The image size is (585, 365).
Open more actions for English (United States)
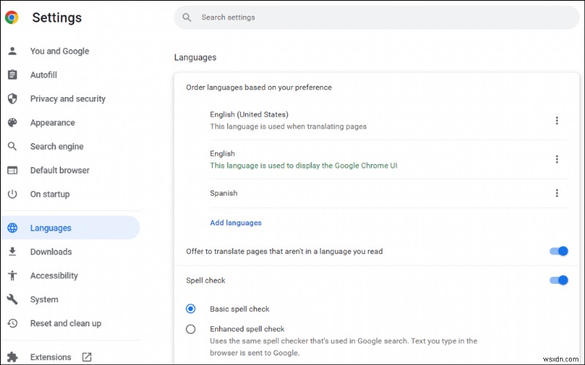pyautogui.click(x=556, y=120)
